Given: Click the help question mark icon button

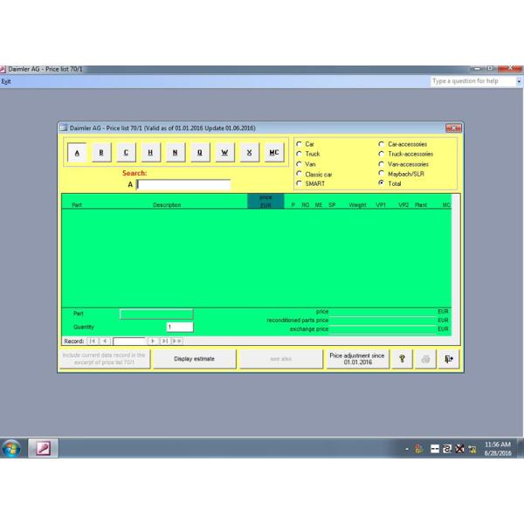Looking at the screenshot, I should (x=402, y=359).
